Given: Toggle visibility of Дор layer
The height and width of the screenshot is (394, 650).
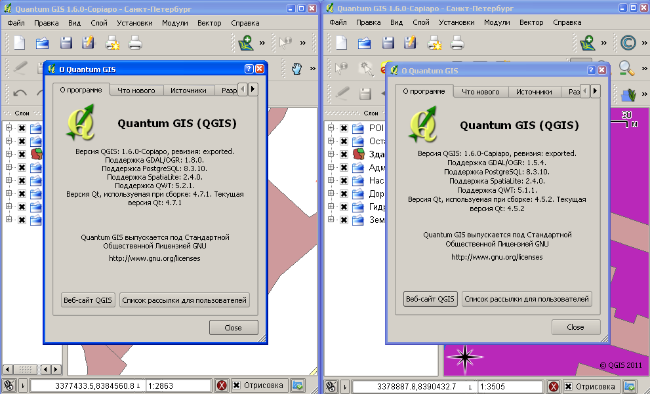Looking at the screenshot, I should (344, 193).
